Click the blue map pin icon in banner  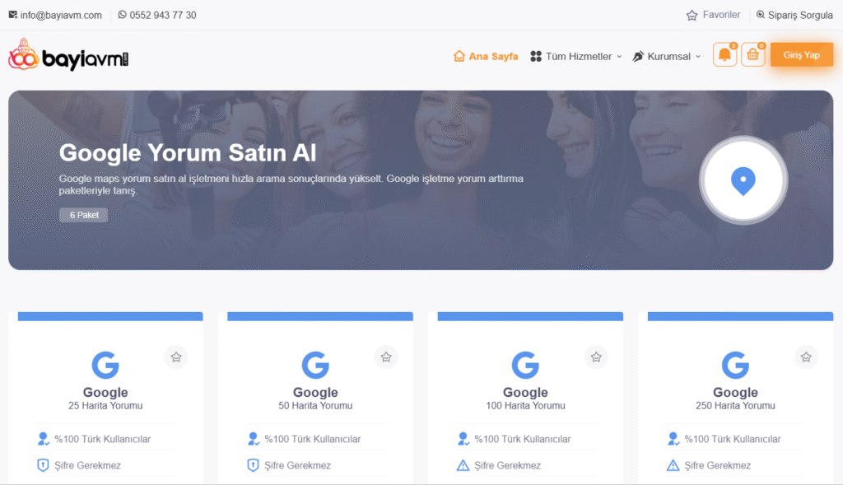(743, 180)
